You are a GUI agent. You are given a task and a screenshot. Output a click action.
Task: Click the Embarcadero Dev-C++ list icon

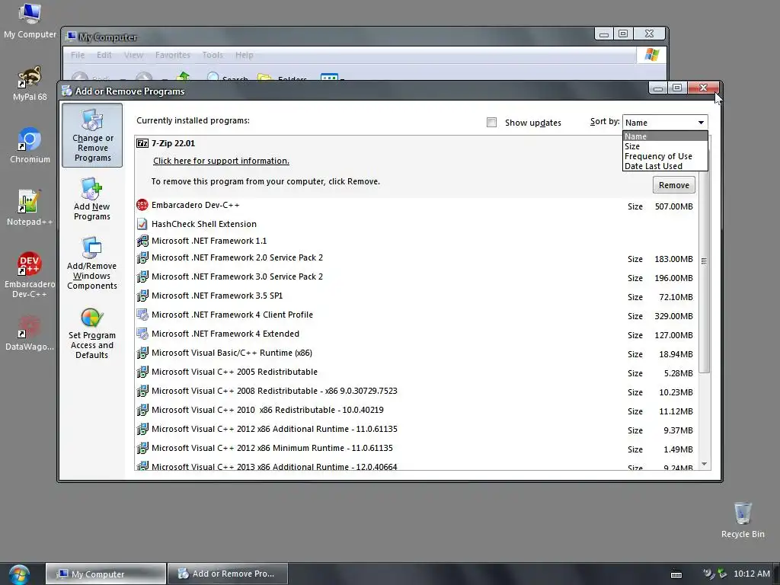point(142,205)
